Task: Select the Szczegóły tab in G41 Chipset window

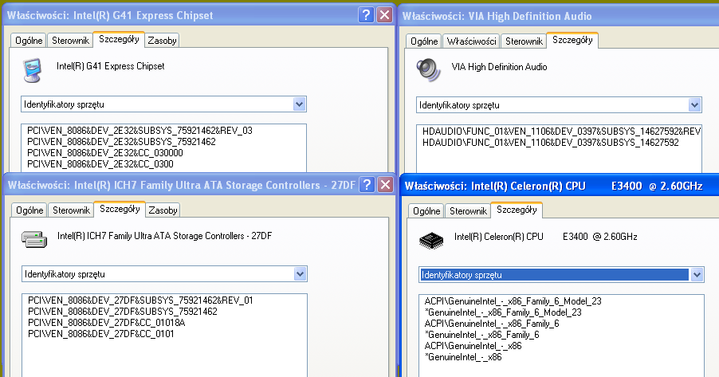Action: click(119, 39)
